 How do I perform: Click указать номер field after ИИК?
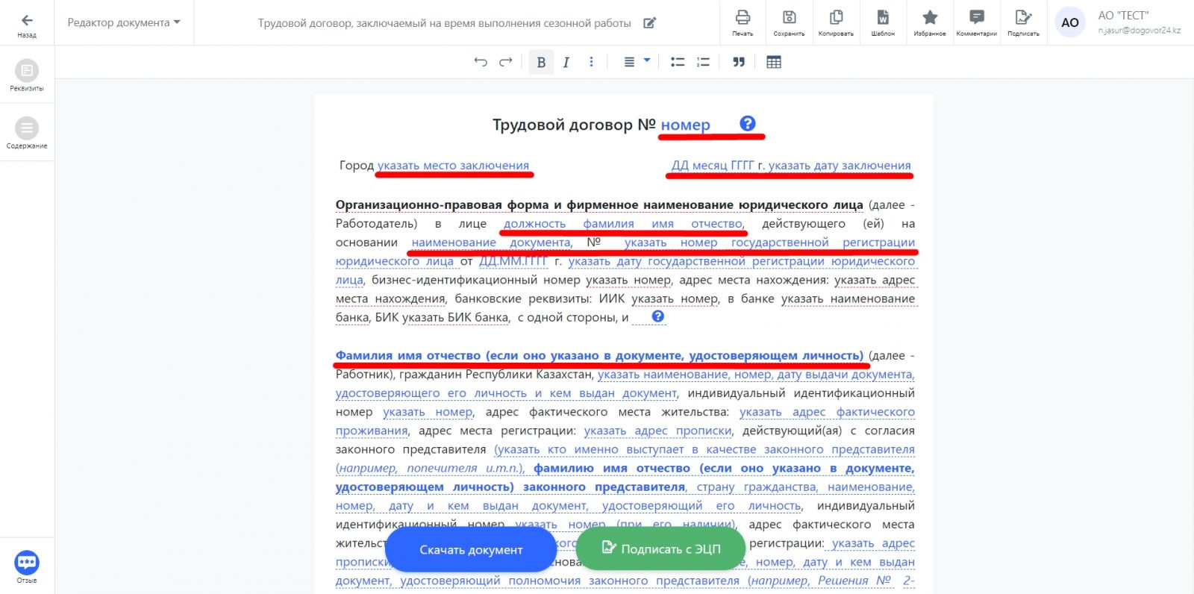point(675,298)
